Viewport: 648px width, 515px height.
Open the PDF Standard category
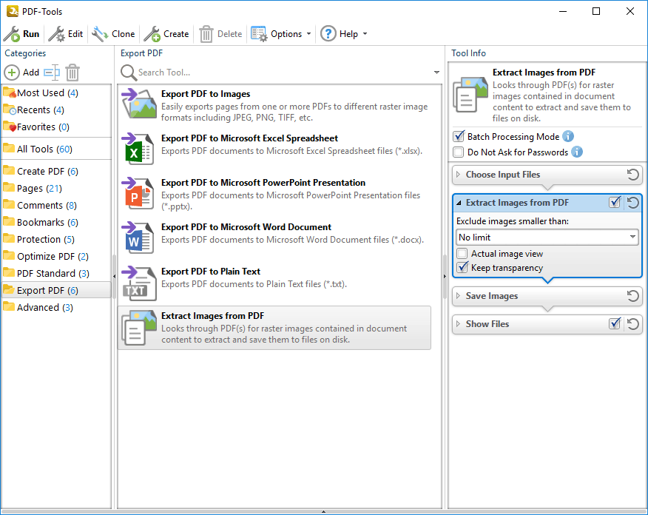56,273
